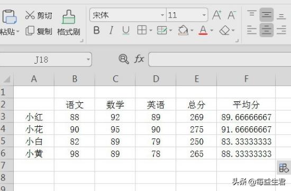
Task: Toggle Bold formatting
Action: click(x=96, y=30)
